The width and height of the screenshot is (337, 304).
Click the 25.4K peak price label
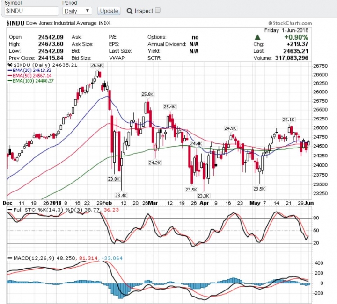[170, 106]
